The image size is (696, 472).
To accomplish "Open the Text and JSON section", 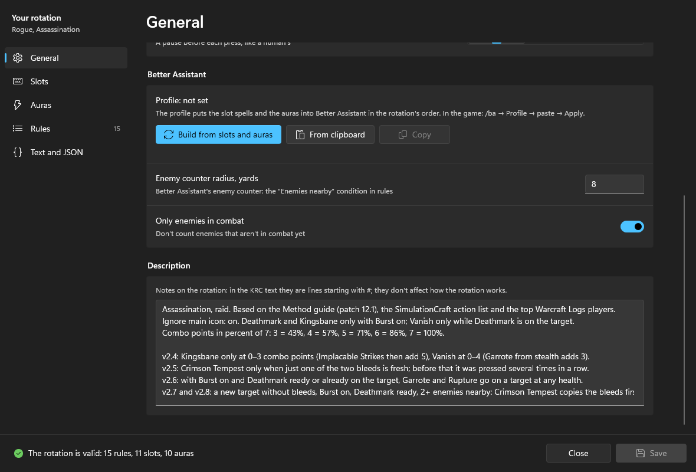I will [x=65, y=152].
